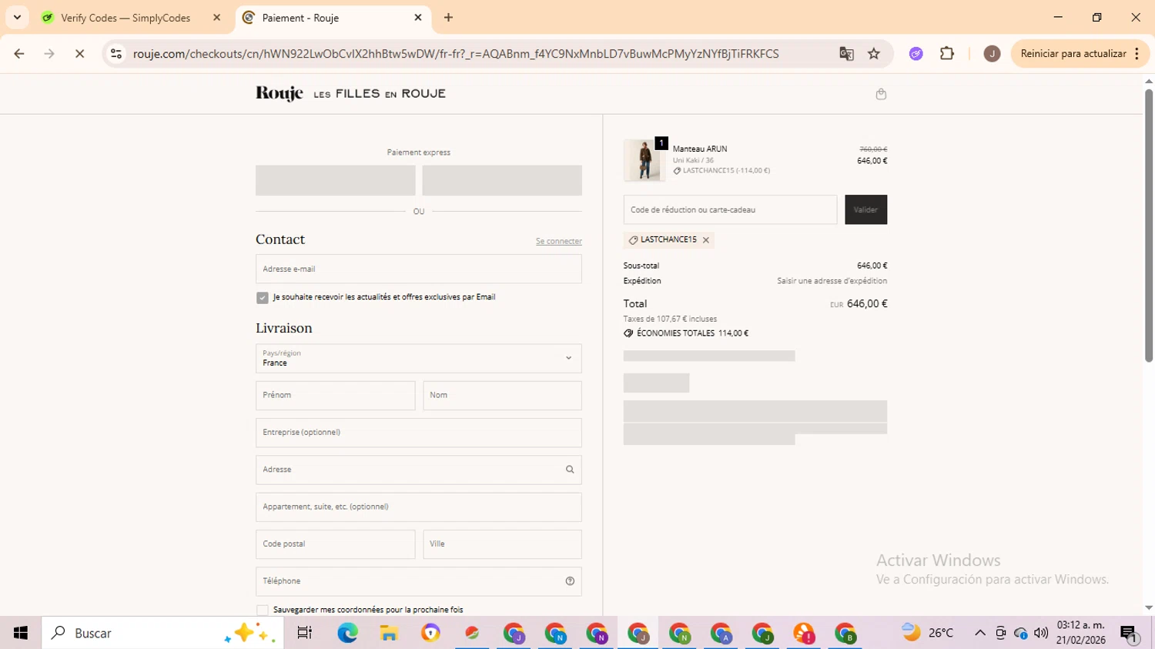
Task: Click the page vertical scrollbar thumb
Action: coord(1148,226)
